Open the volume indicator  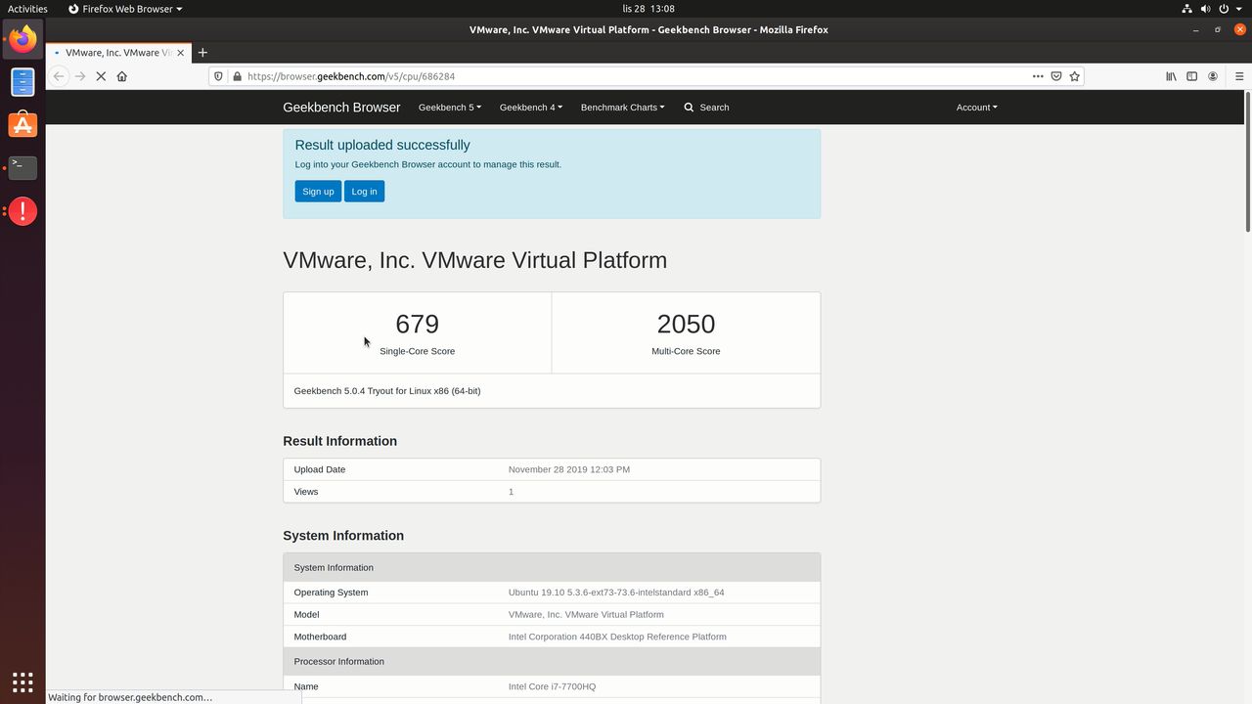(1205, 9)
